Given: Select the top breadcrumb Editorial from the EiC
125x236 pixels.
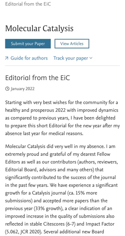Looking at the screenshot, I should 28,4.
